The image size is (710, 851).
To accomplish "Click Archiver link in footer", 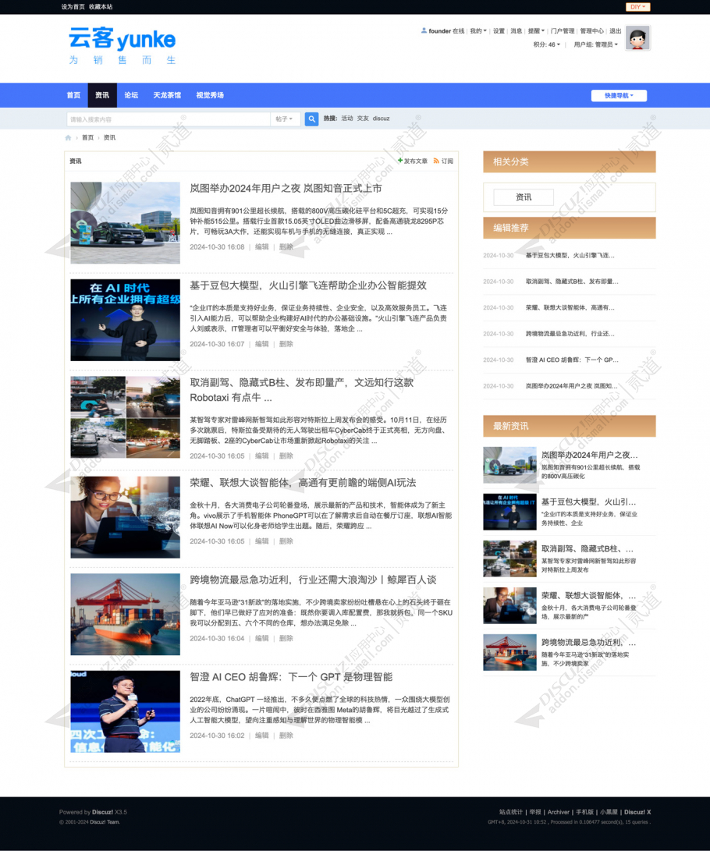I will coord(558,812).
